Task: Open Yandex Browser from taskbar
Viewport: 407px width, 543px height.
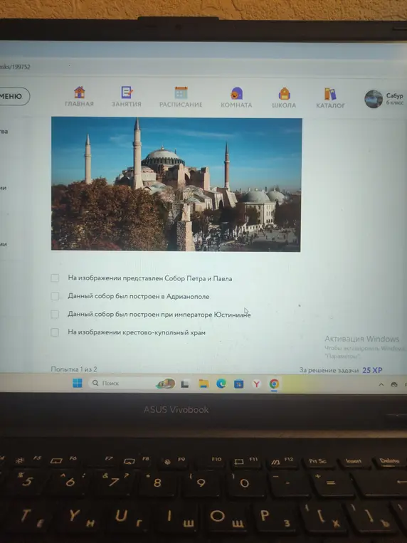Action: (x=257, y=384)
